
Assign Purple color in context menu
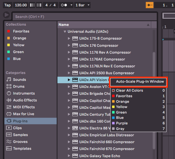tap(139, 123)
